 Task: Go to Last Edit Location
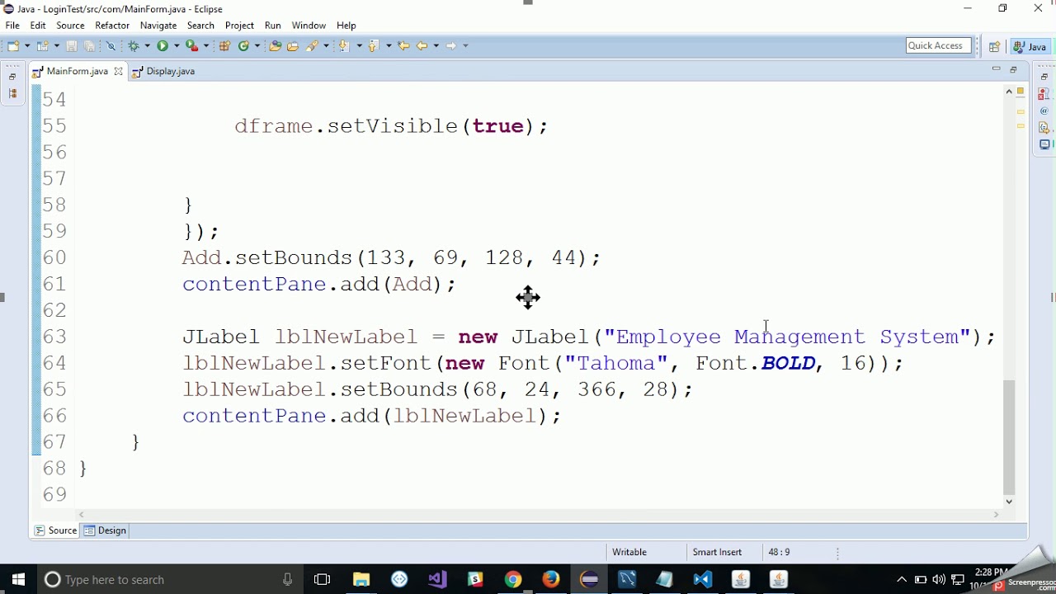click(x=403, y=46)
